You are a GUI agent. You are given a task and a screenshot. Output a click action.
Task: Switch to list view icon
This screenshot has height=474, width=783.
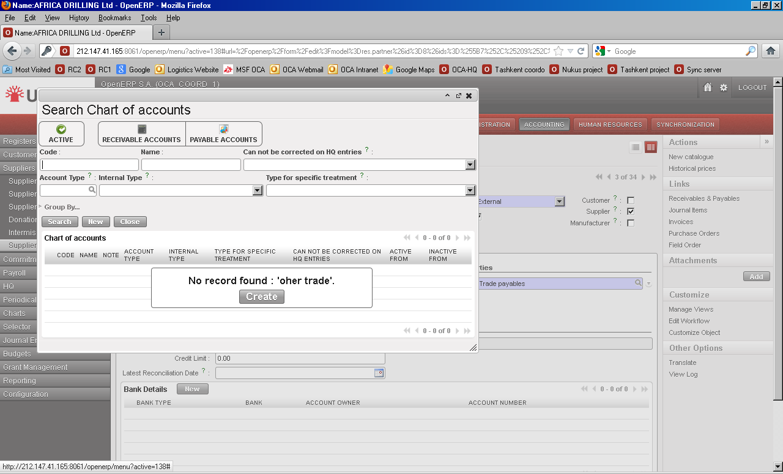[636, 147]
